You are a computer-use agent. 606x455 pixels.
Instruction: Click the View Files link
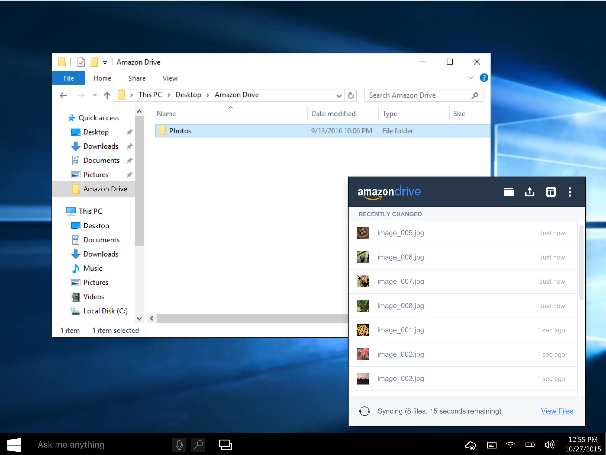(x=557, y=411)
